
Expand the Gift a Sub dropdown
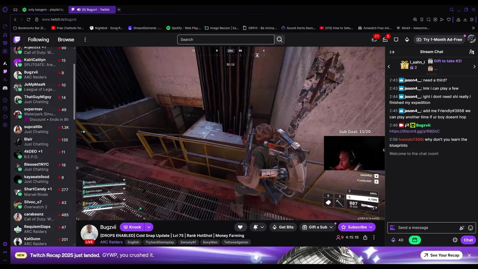pos(331,227)
